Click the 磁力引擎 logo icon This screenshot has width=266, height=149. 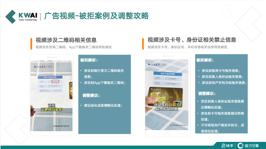(x=241, y=145)
